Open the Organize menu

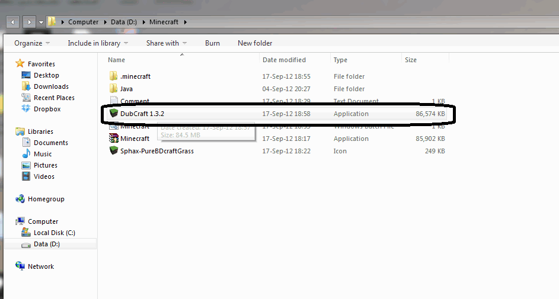(32, 43)
